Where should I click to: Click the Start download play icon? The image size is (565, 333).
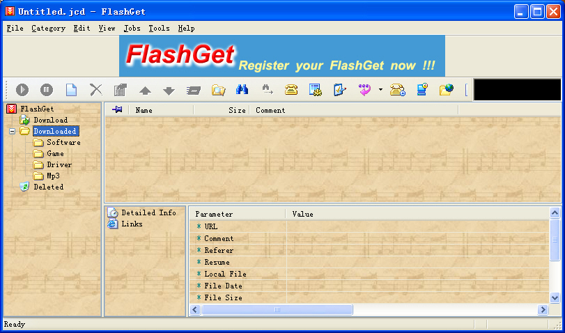click(22, 90)
